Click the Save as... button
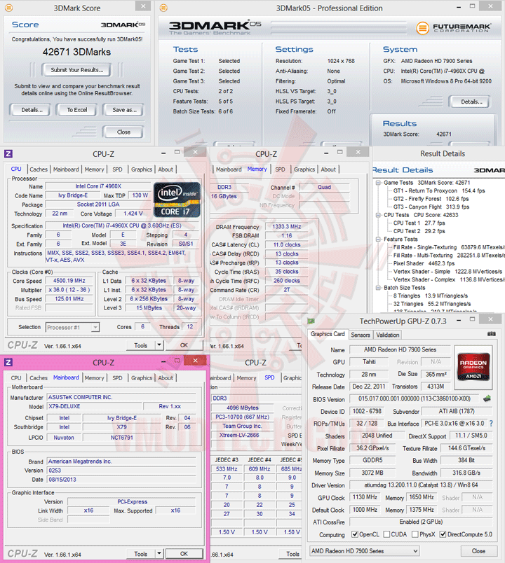This screenshot has height=563, width=505. click(x=124, y=110)
